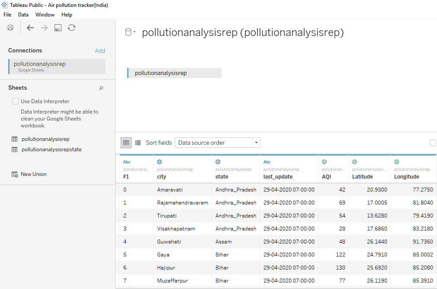
Task: Click the pollutionanalysisrep table pill on the canvas
Action: pyautogui.click(x=174, y=73)
